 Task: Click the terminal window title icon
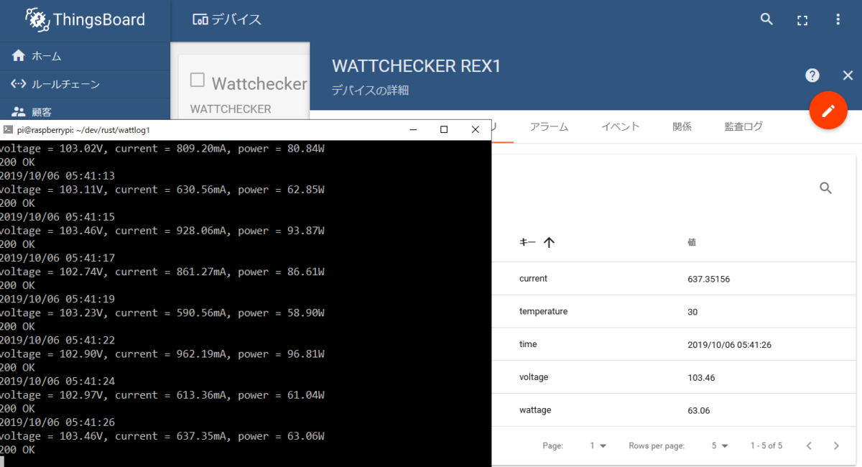pyautogui.click(x=8, y=129)
